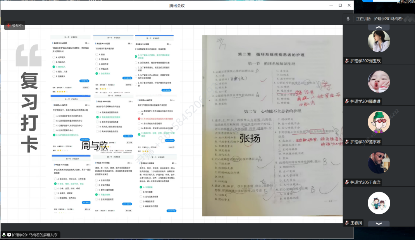Click the screen share icon in bottom-left label
Image resolution: width=415 pixels, height=240 pixels.
(x=9, y=235)
